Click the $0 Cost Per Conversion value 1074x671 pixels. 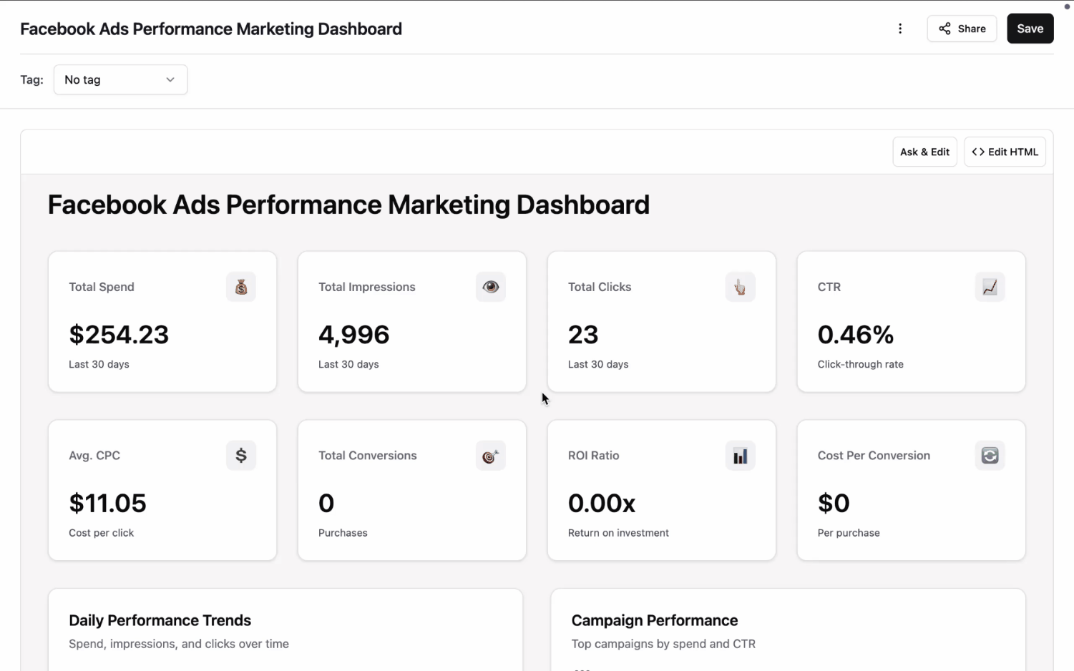[834, 503]
